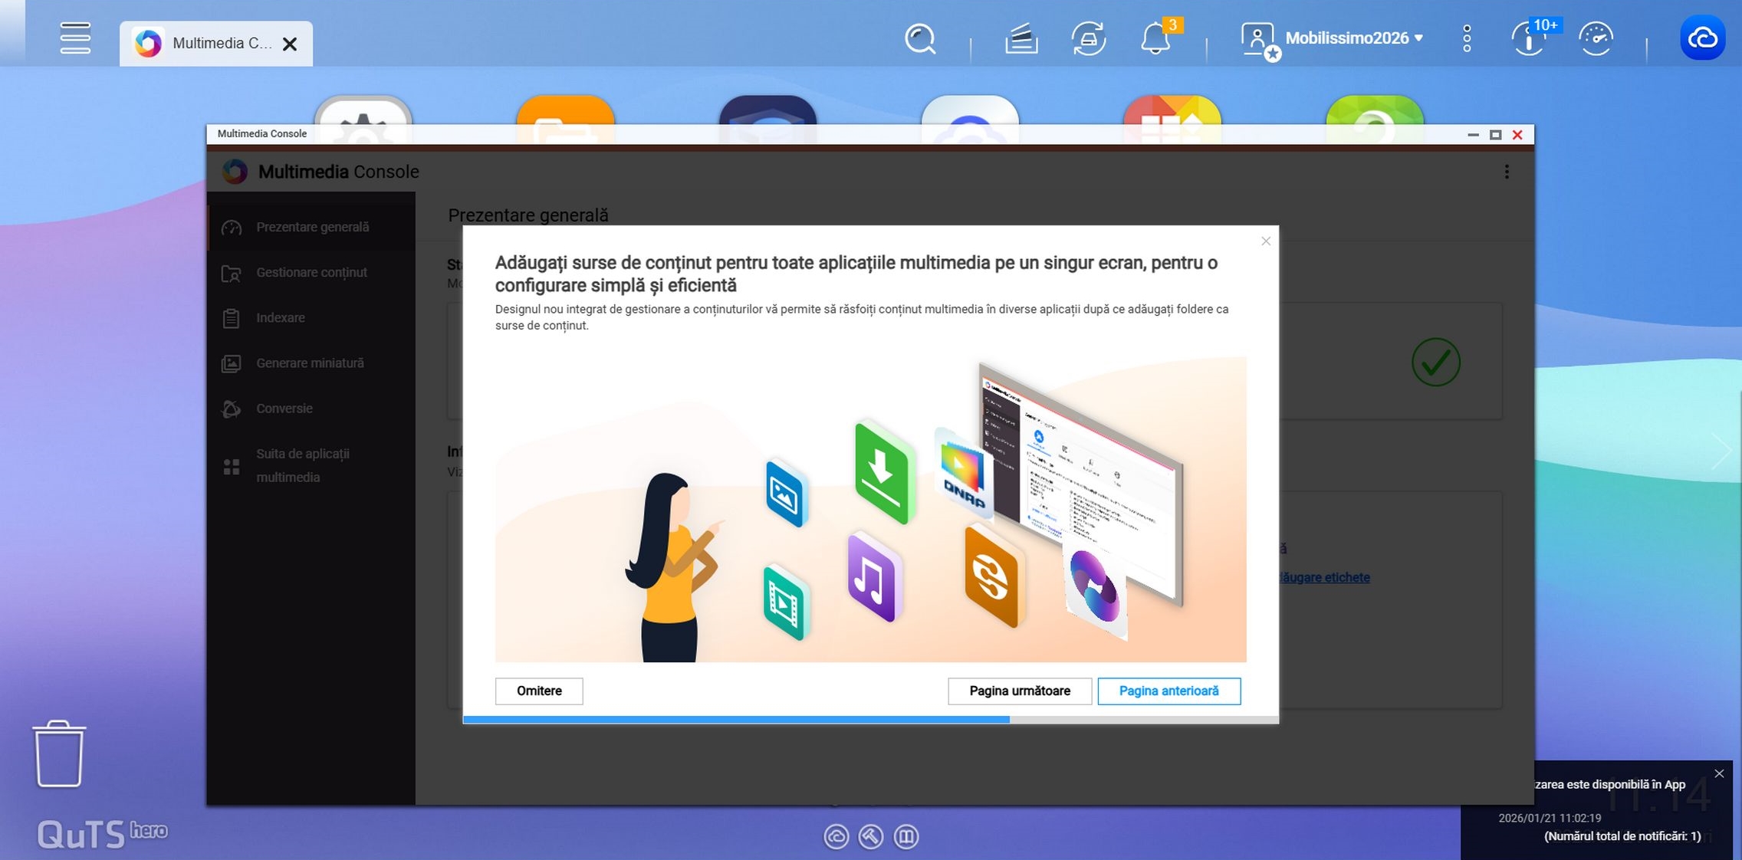Click the blue tutorial progress bar
Screen dimensions: 1742x860
(736, 719)
